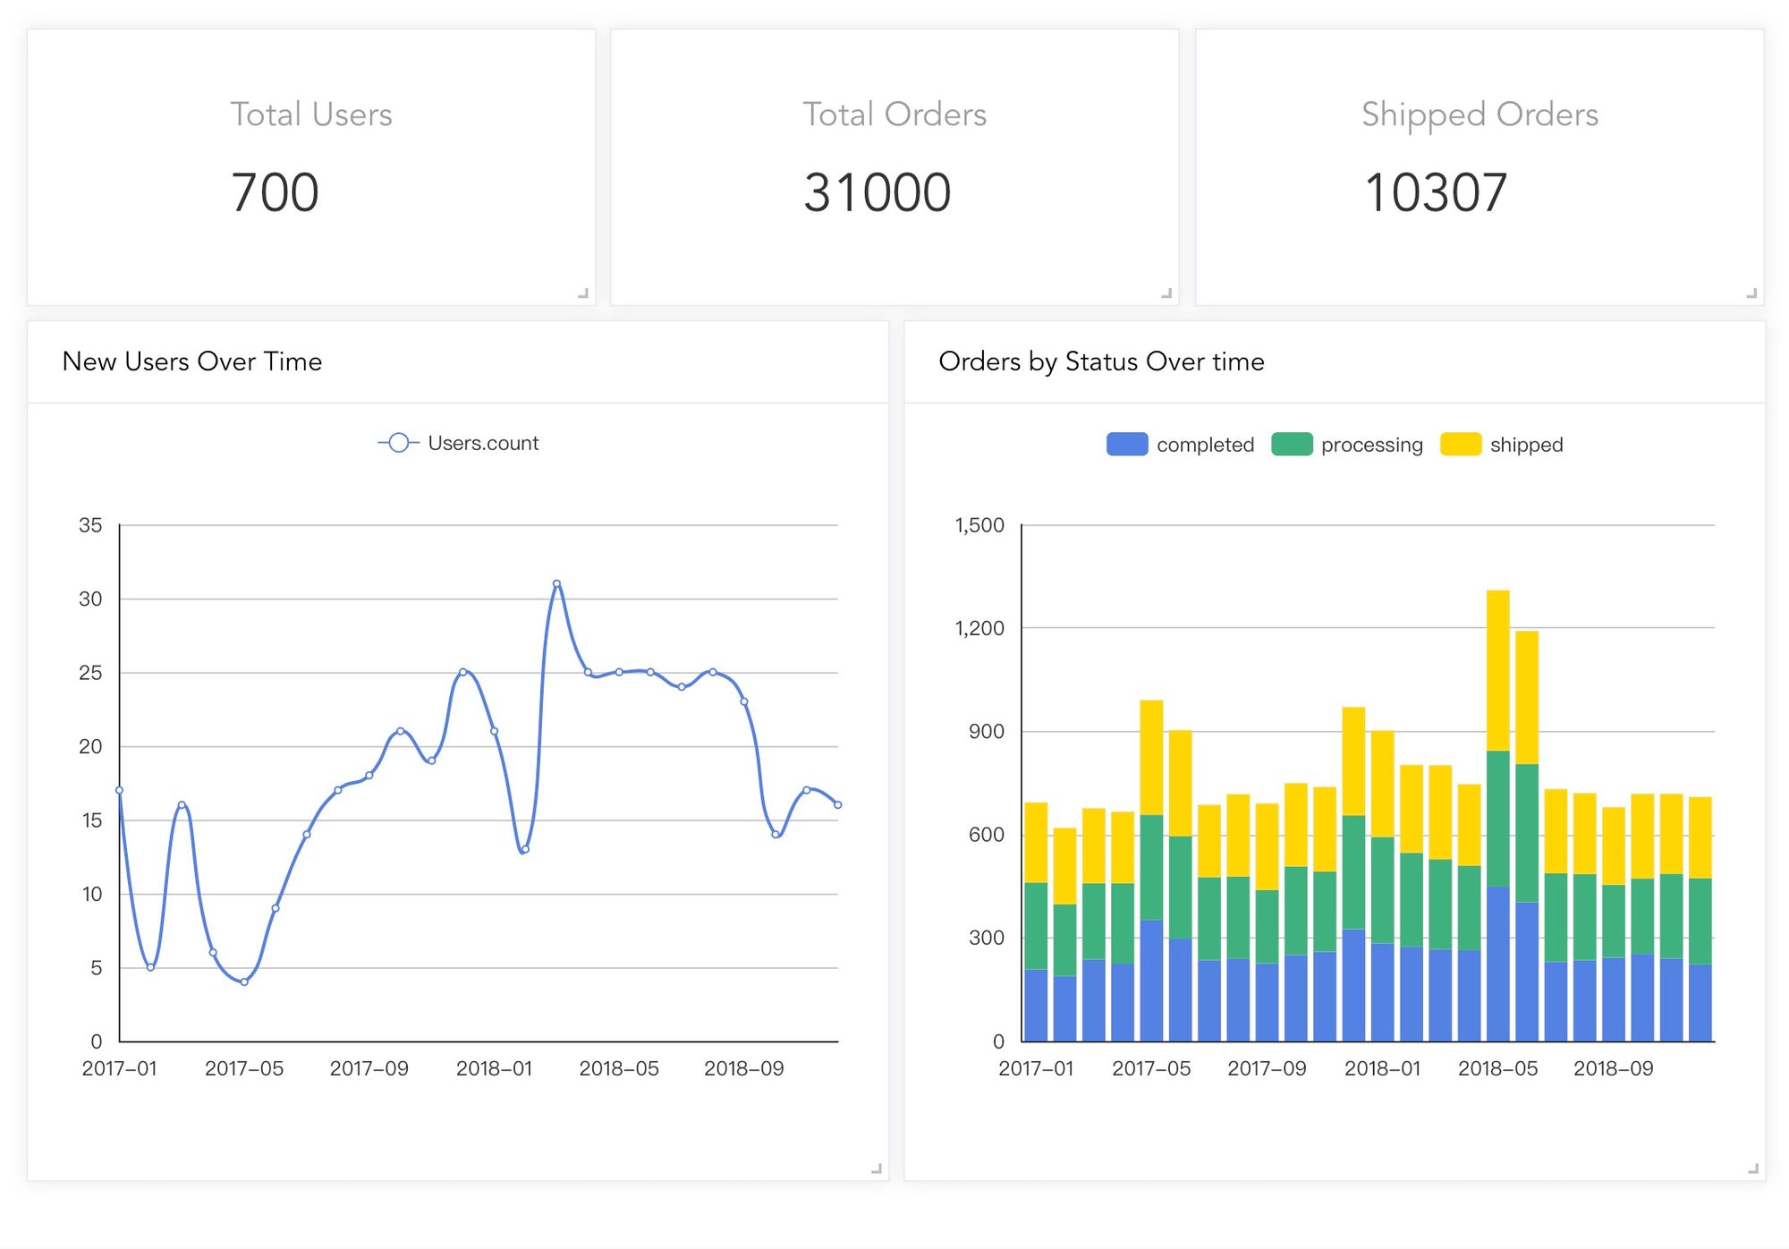Toggle completed series in legend
This screenshot has height=1249, width=1789.
click(x=1180, y=445)
